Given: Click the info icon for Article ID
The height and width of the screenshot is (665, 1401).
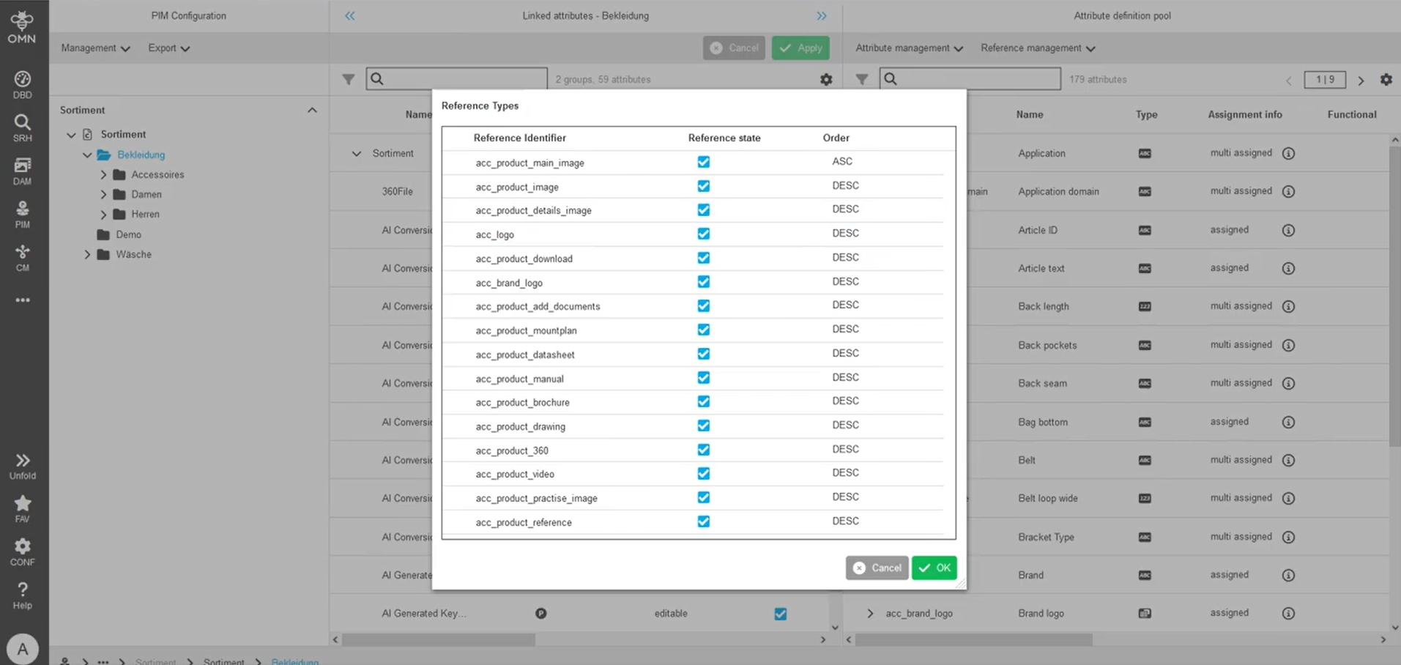Looking at the screenshot, I should point(1288,230).
